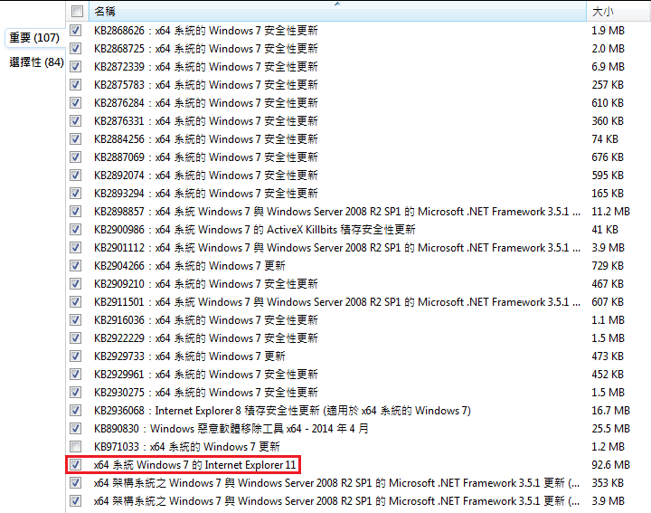This screenshot has width=651, height=513.
Task: Switch to the 重要 (107) tab
Action: [35, 38]
